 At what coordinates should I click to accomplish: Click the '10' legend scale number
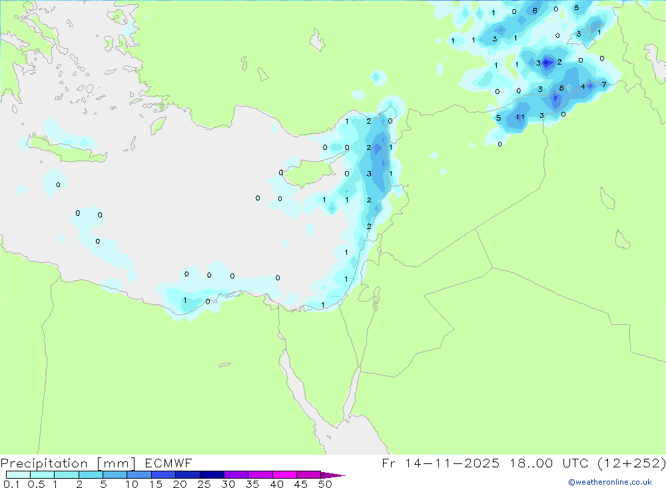pyautogui.click(x=132, y=484)
